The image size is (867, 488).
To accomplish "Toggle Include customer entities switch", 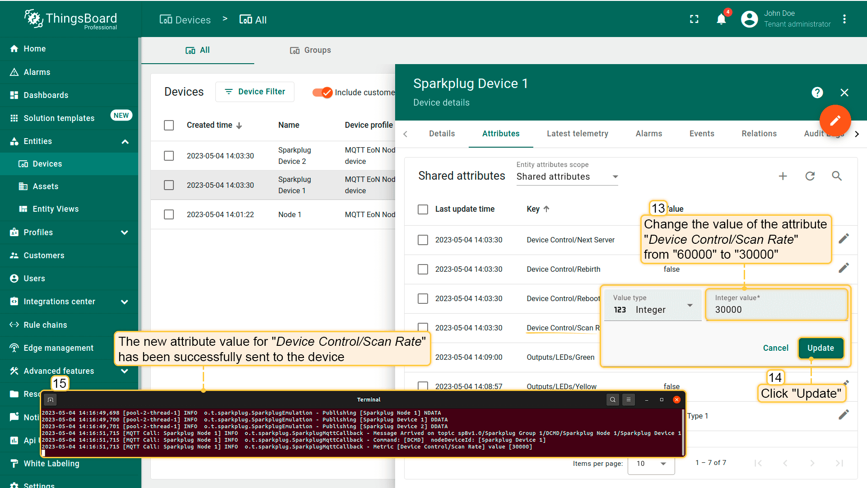I will 322,93.
